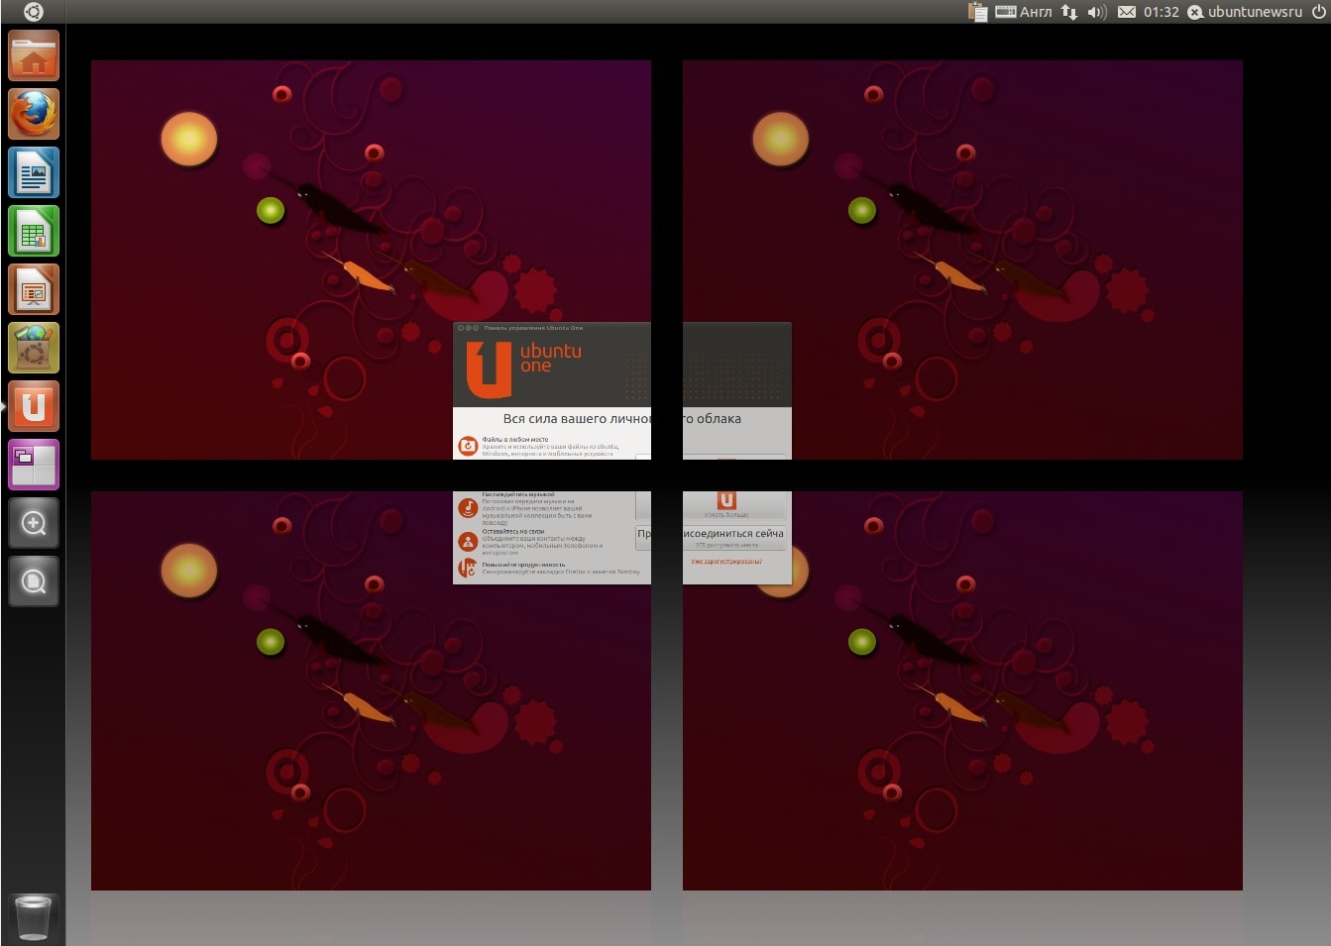Open the Home Folder from the launcher
This screenshot has height=946, width=1331.
pyautogui.click(x=34, y=55)
